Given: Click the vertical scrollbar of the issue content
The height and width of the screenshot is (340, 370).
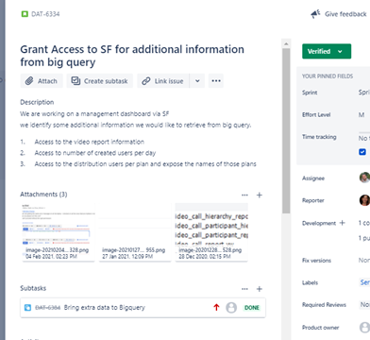Looking at the screenshot, I should [286, 130].
